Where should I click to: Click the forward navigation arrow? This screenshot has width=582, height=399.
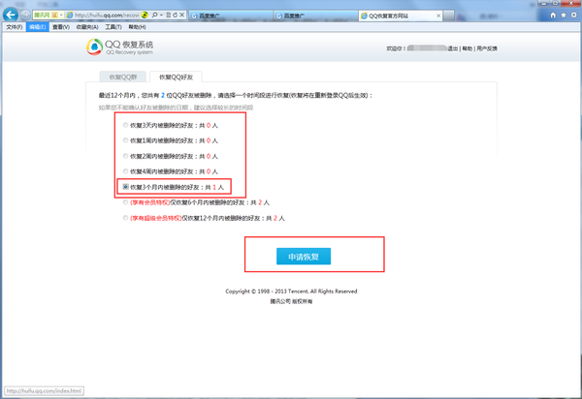25,15
